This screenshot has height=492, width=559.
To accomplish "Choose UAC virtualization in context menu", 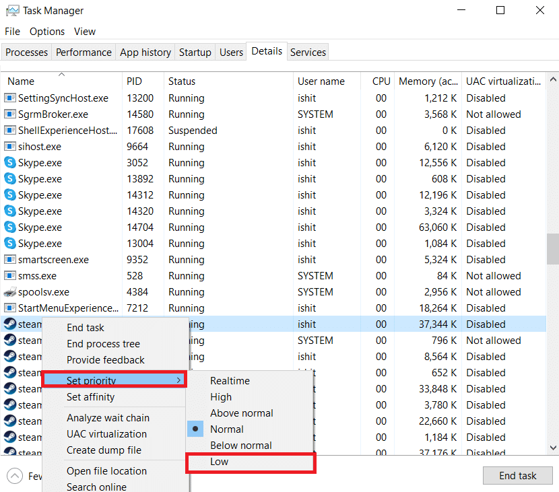I will click(114, 434).
